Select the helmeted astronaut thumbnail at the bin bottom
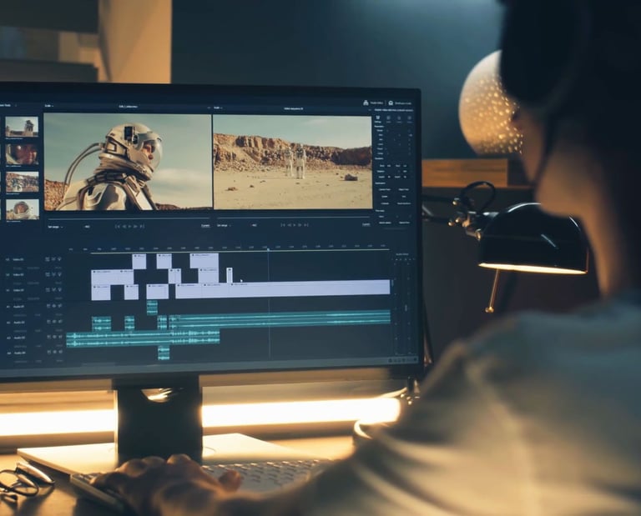Viewport: 641px width, 516px height. point(23,209)
